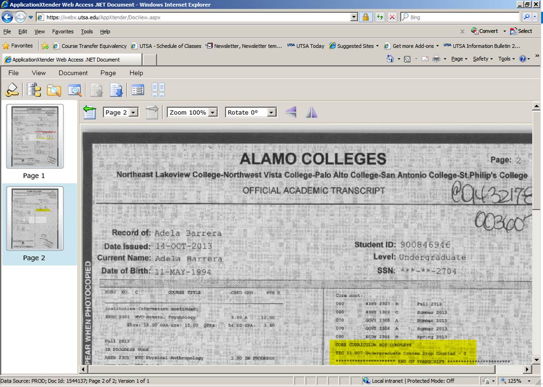The height and width of the screenshot is (387, 543).
Task: Open the folder search (query) icon
Action: click(54, 90)
